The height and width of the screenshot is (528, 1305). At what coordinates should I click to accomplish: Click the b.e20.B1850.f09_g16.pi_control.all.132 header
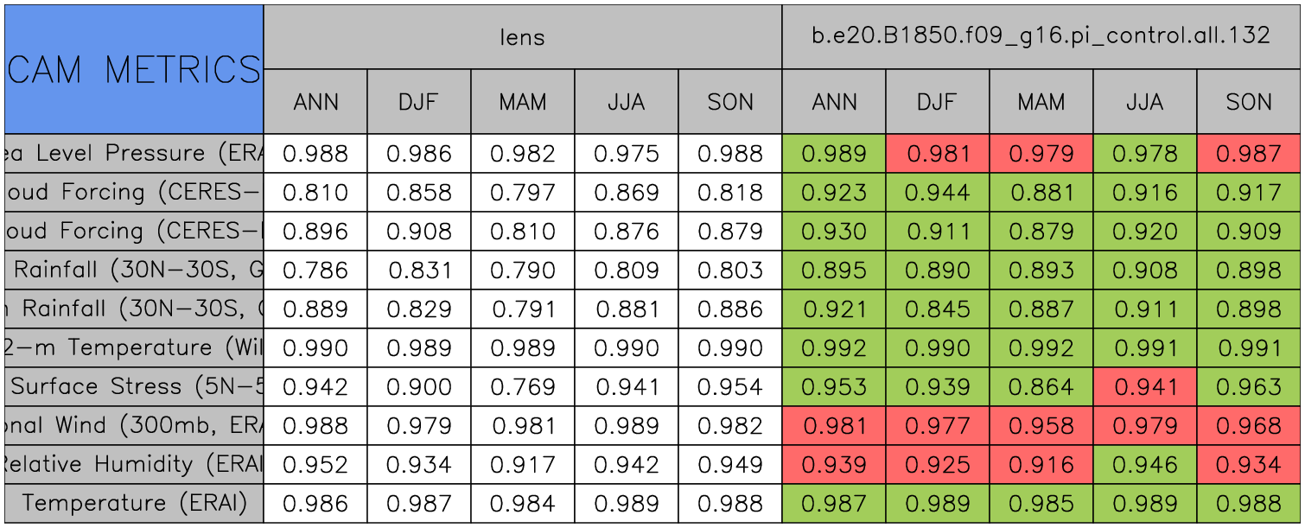(x=1041, y=36)
